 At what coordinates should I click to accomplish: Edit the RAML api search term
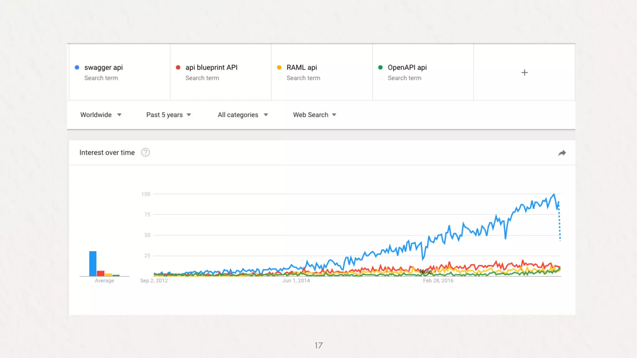point(301,67)
